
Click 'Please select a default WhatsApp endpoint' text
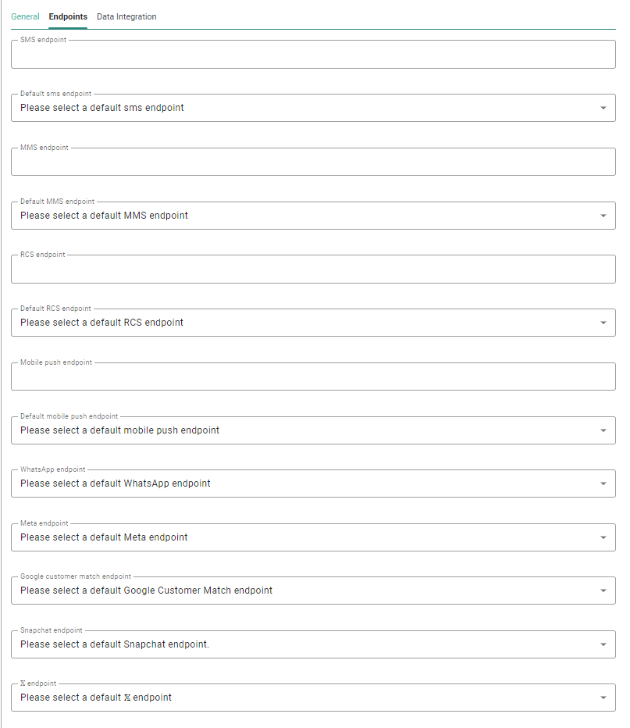116,484
